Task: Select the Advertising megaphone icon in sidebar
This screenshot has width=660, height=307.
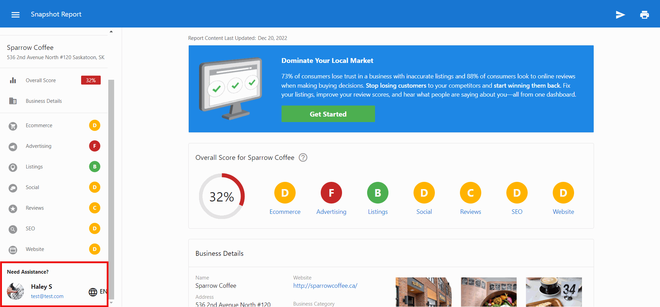Action: pyautogui.click(x=13, y=146)
